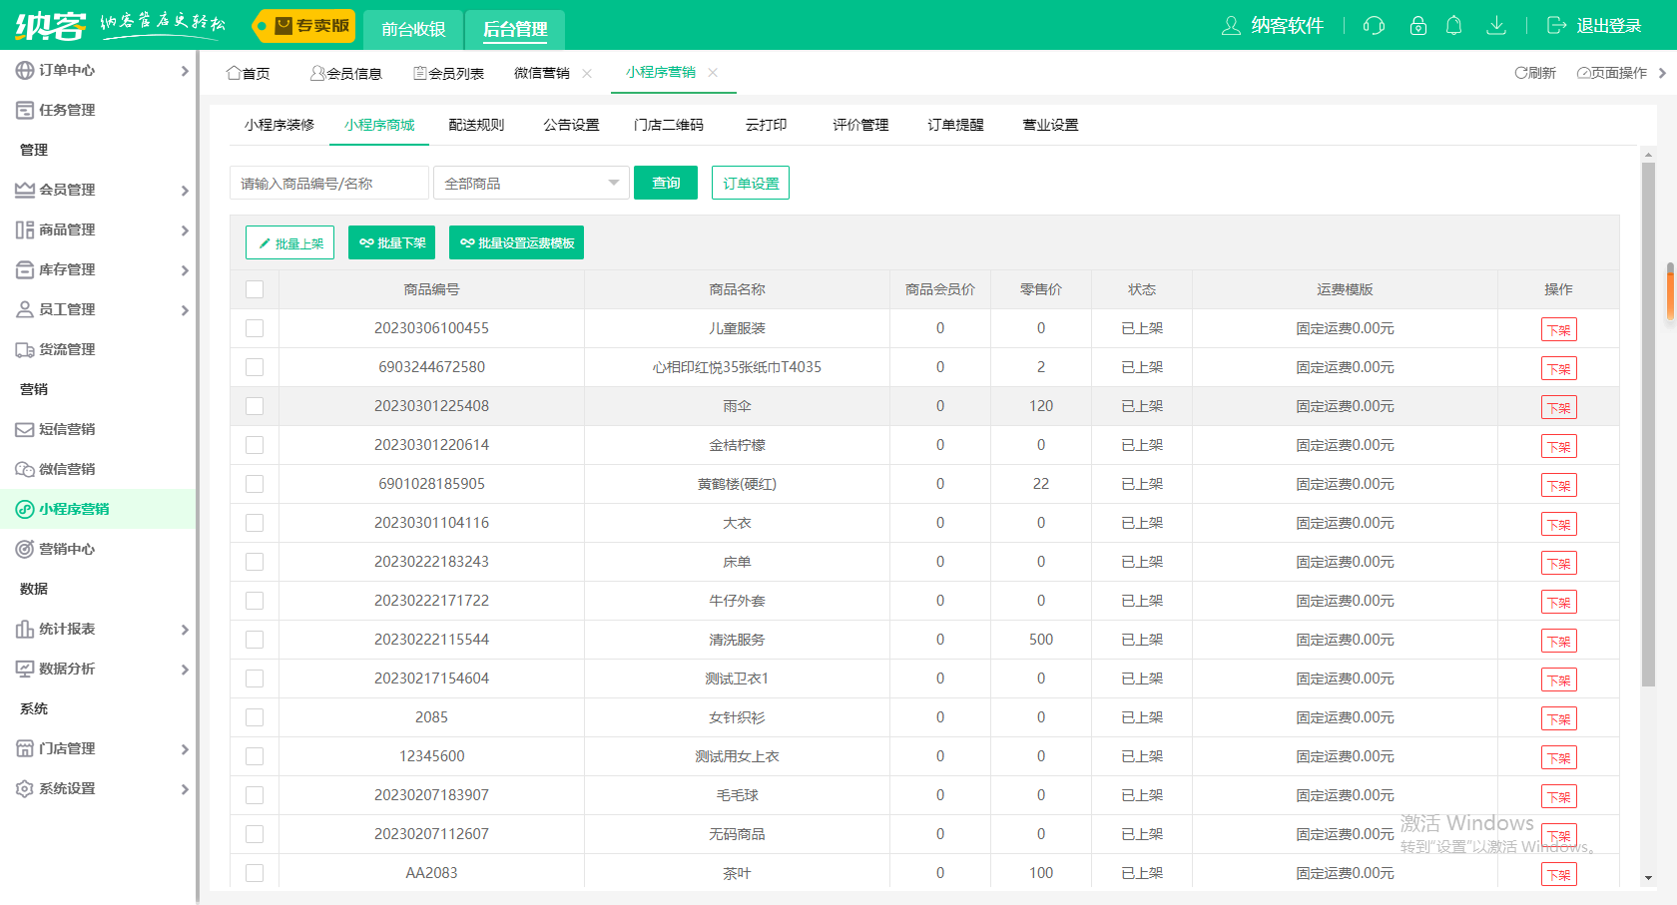This screenshot has height=905, width=1677.
Task: Select the checkbox for 雨伞 row
Action: (x=255, y=406)
